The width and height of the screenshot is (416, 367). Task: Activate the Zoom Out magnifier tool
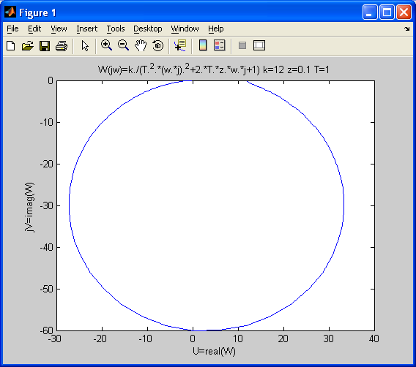coord(123,45)
